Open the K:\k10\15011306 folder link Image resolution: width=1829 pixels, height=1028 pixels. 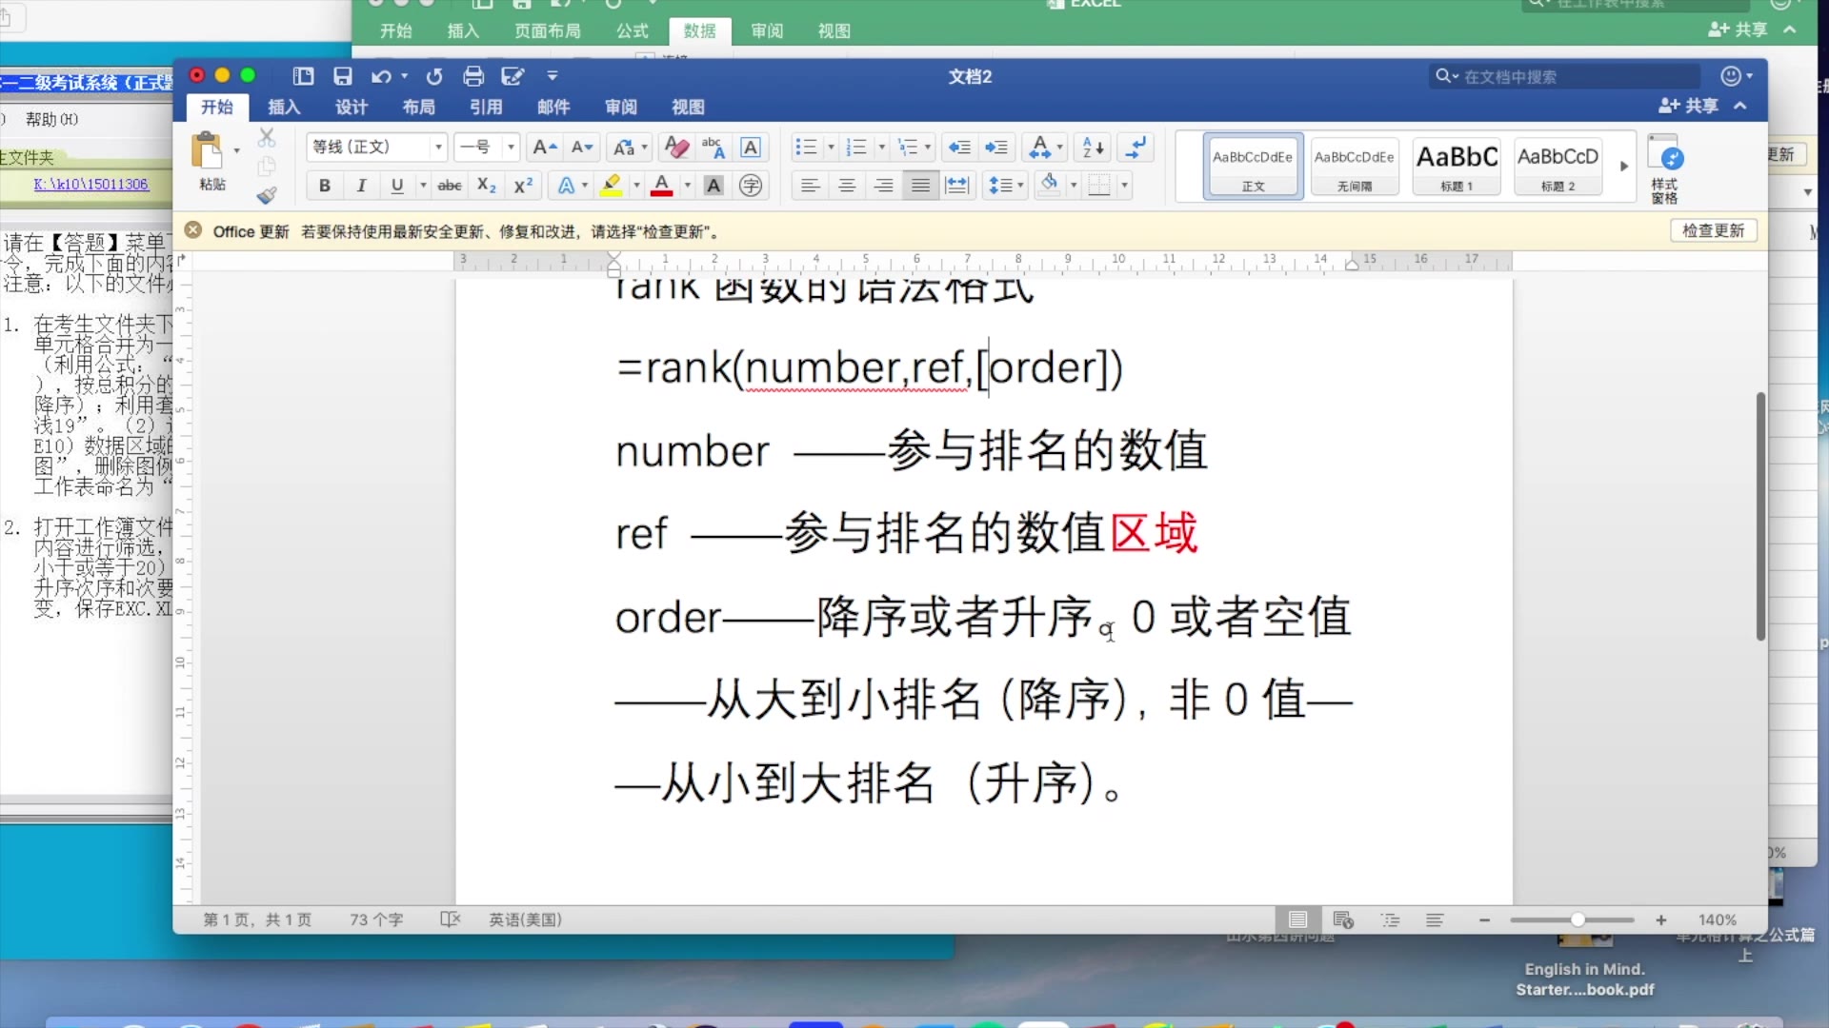[91, 184]
